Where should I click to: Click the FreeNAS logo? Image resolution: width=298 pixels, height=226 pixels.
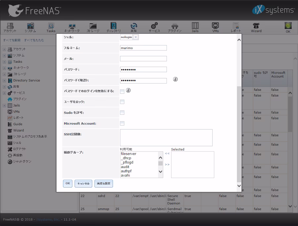click(34, 10)
